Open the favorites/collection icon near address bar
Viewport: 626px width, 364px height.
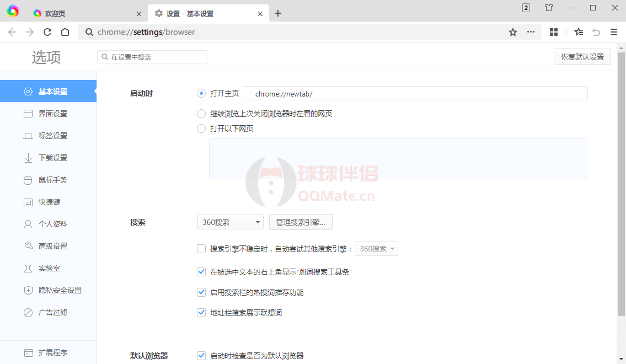(578, 32)
